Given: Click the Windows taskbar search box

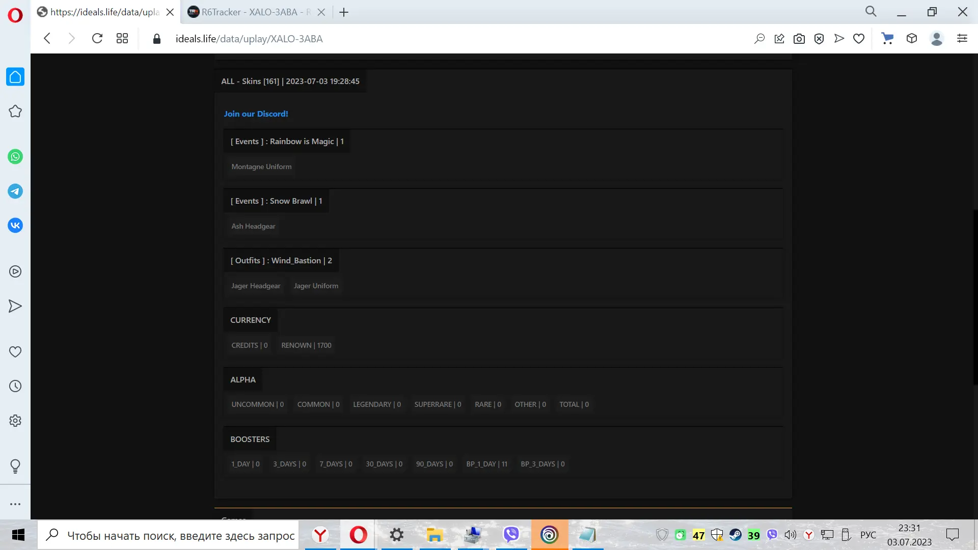Looking at the screenshot, I should point(168,535).
